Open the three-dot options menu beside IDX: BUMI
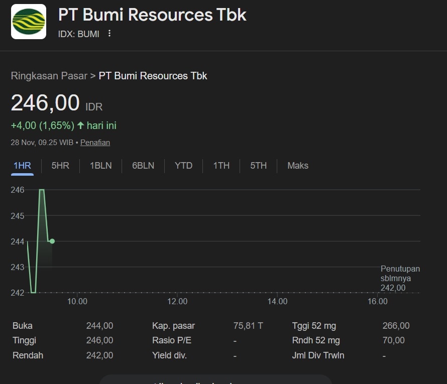The height and width of the screenshot is (384, 447). tap(109, 34)
